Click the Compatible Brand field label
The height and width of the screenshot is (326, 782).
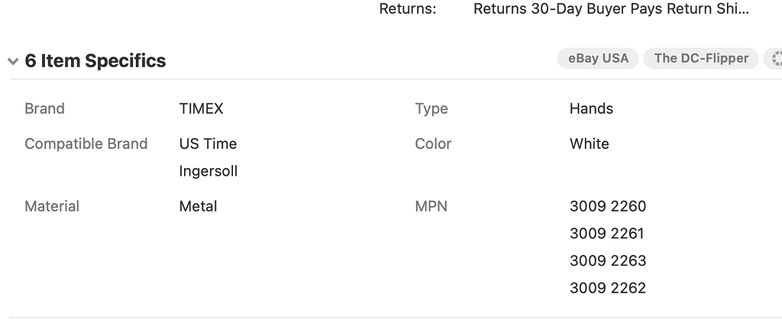coord(86,144)
